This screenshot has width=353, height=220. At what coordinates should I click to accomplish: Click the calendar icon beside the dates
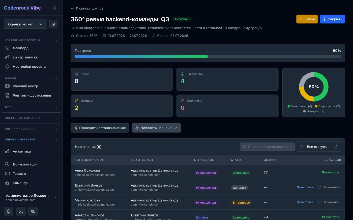104,36
